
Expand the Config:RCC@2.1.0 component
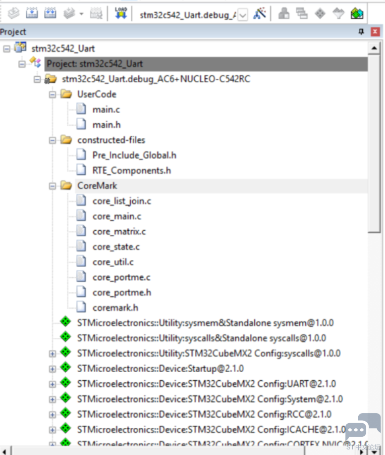[52, 415]
